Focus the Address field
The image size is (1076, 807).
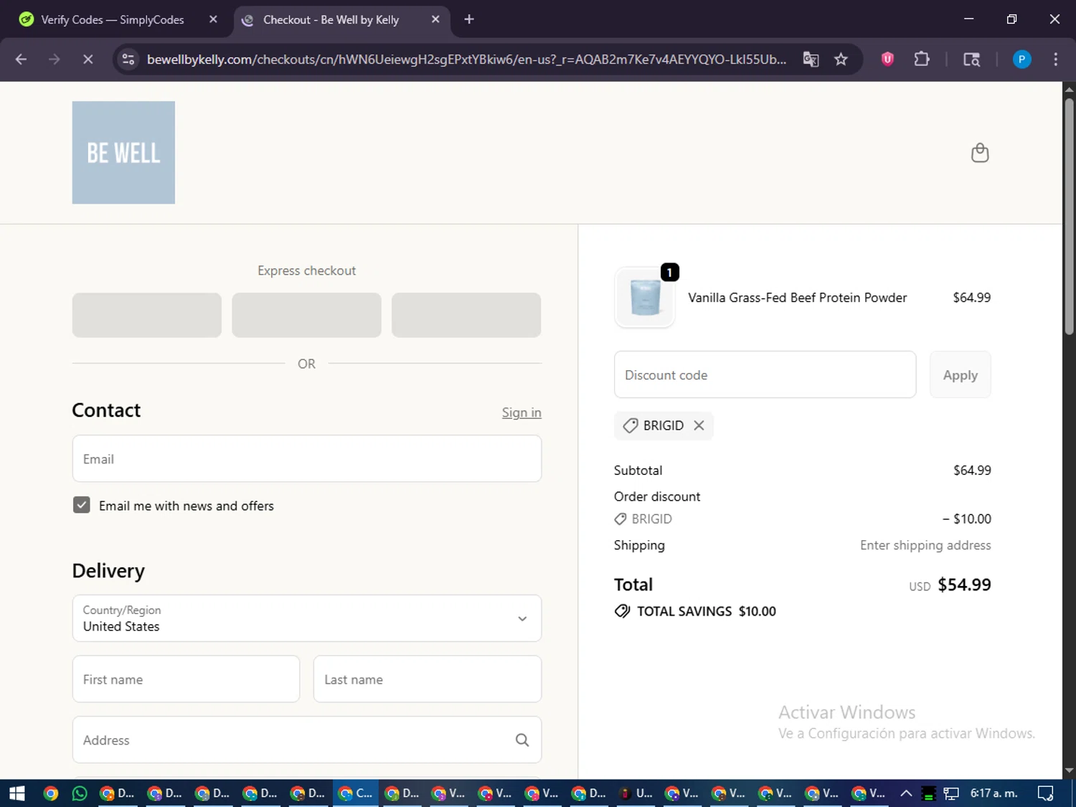point(307,740)
